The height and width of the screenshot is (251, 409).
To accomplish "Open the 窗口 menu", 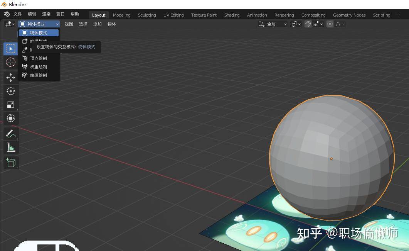I will tap(60, 14).
